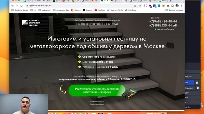204x114 pixels.
Task: Close the active browser tab
Action: [107, 1]
